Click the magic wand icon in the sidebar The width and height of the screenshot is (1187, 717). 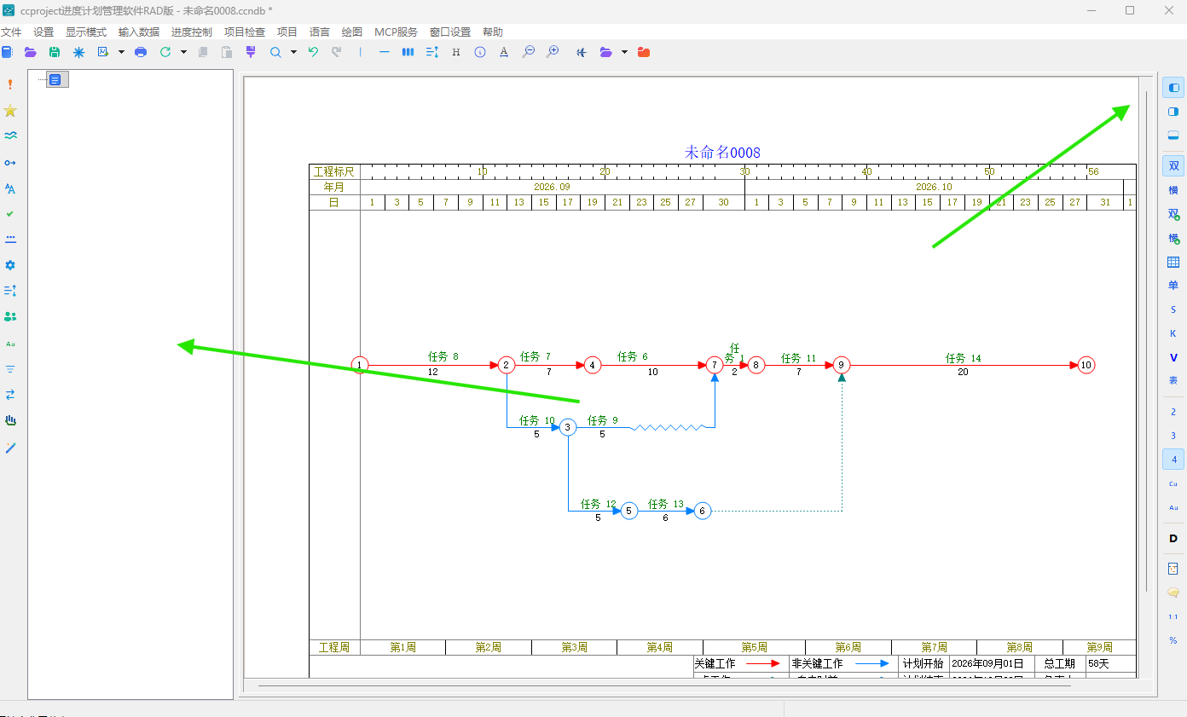click(x=10, y=447)
